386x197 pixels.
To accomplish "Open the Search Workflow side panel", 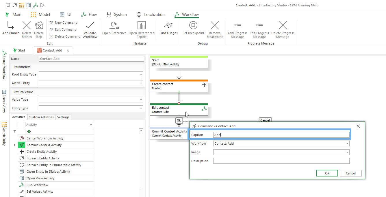I will (x=4, y=65).
